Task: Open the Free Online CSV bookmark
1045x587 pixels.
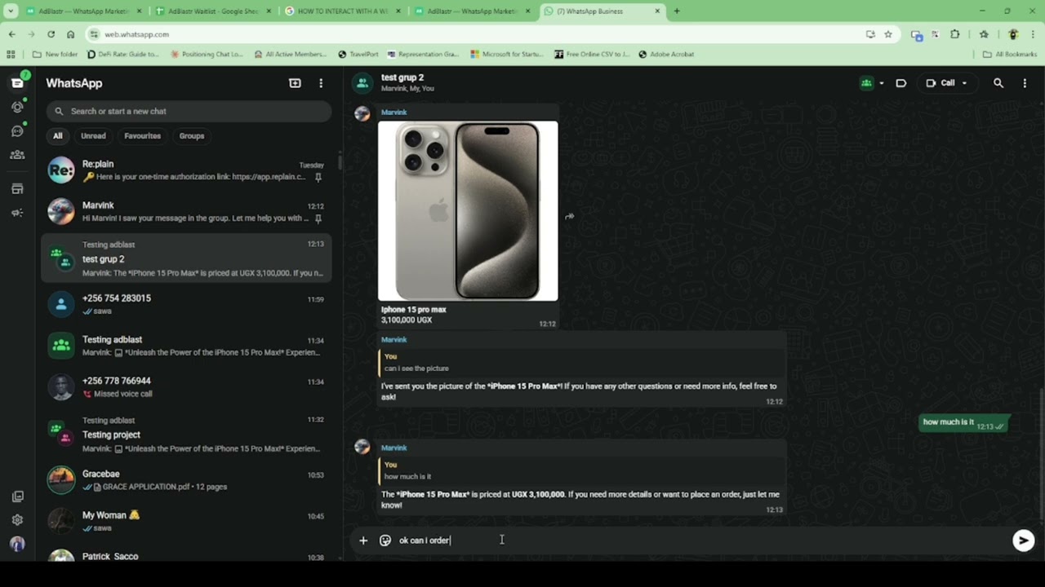Action: click(592, 55)
